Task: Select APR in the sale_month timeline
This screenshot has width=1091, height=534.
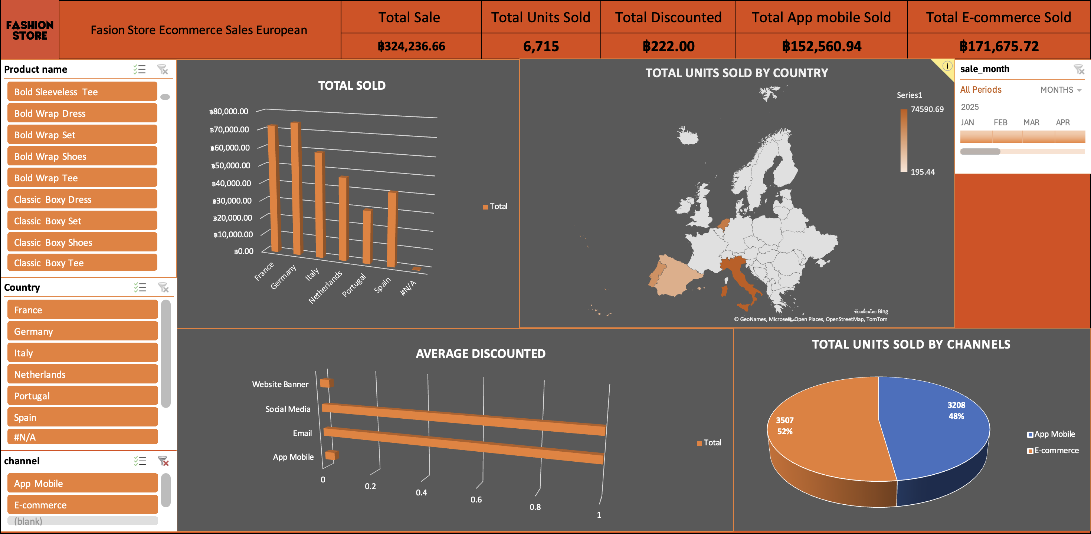Action: tap(1069, 137)
